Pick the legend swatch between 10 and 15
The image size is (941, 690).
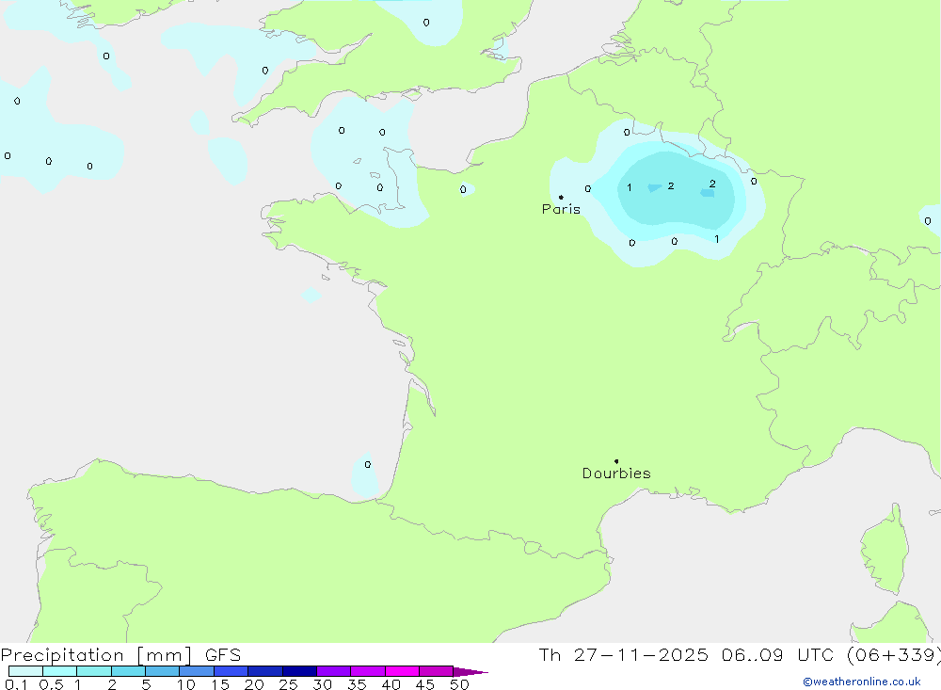pyautogui.click(x=197, y=671)
